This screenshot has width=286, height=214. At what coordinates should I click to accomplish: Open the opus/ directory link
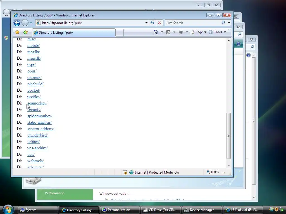[x=32, y=71]
